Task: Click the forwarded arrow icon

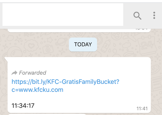Action: 14,73
